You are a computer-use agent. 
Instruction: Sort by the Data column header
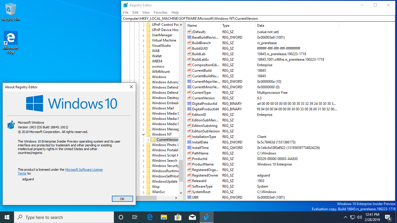(297, 26)
